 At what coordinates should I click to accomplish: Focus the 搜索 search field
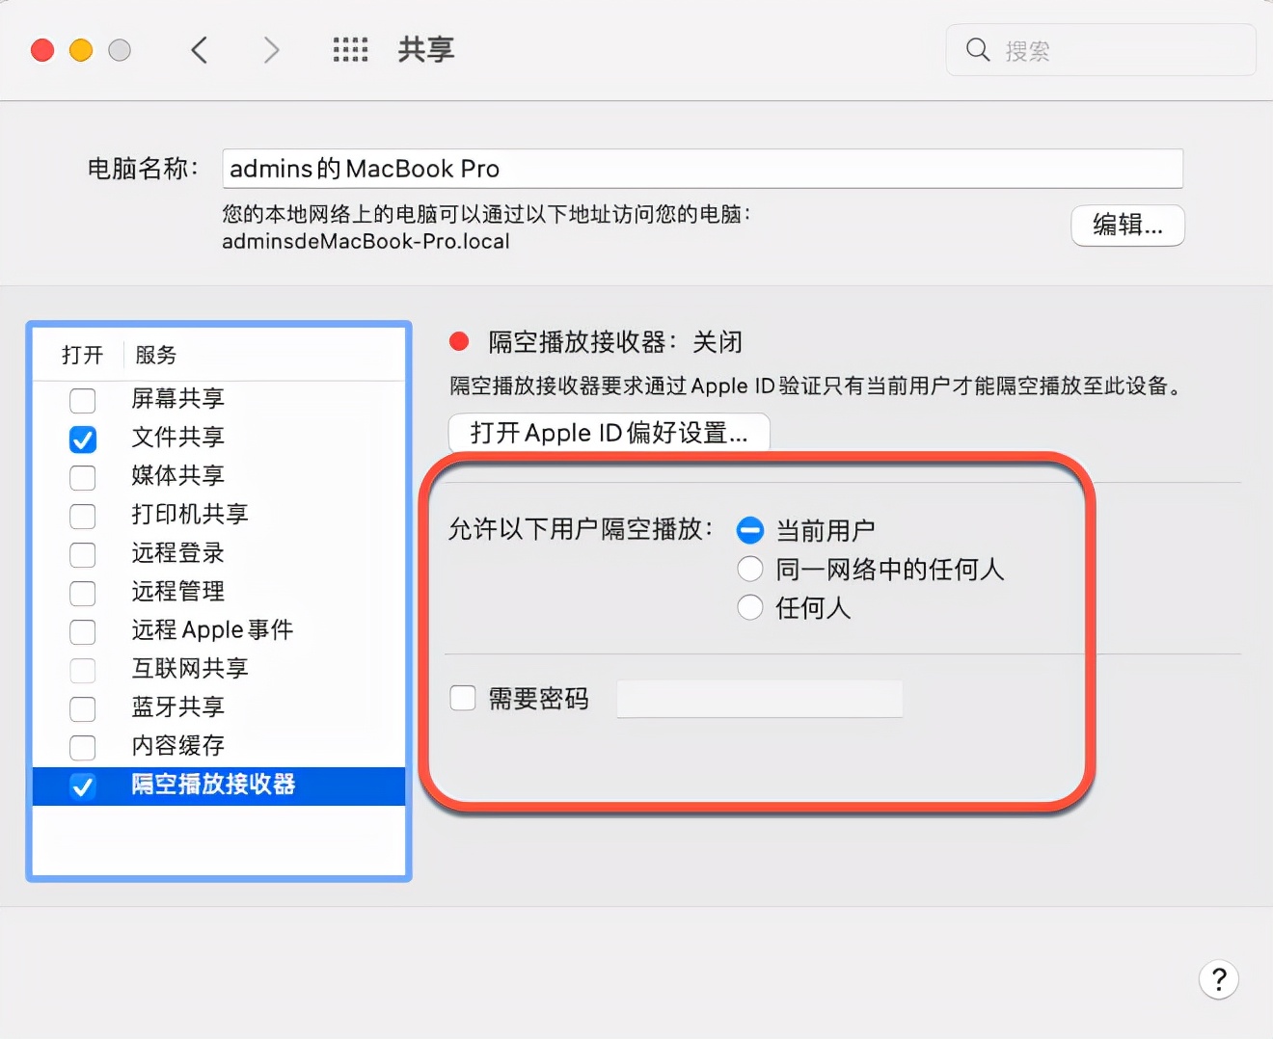click(1101, 50)
